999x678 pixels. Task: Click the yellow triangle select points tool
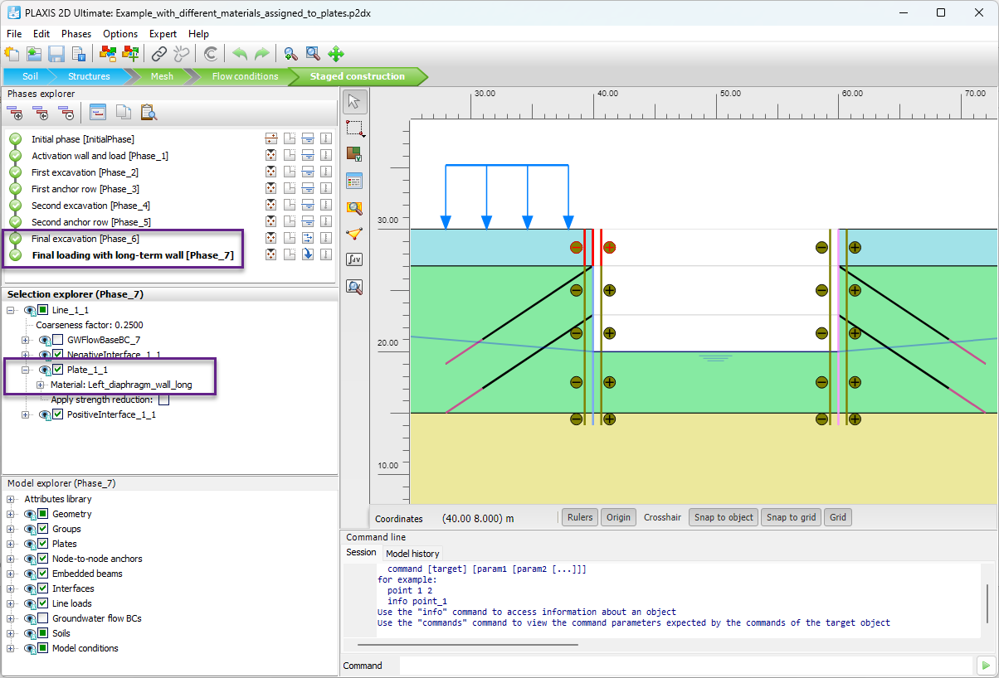click(354, 234)
